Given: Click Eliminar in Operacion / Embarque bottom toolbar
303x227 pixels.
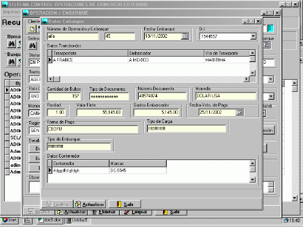Looking at the screenshot, I should [x=103, y=212].
